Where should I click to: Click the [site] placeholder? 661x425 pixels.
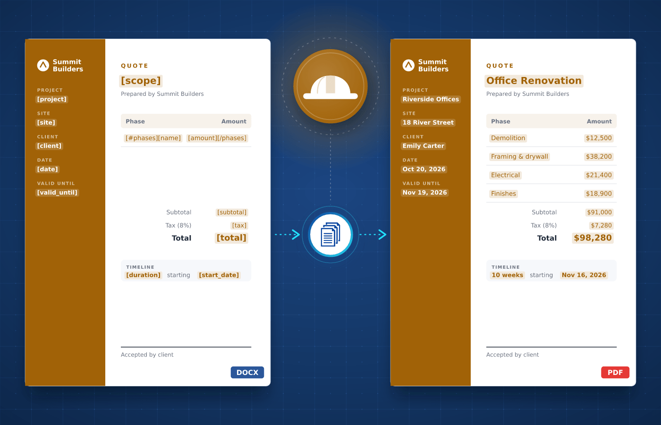click(46, 122)
